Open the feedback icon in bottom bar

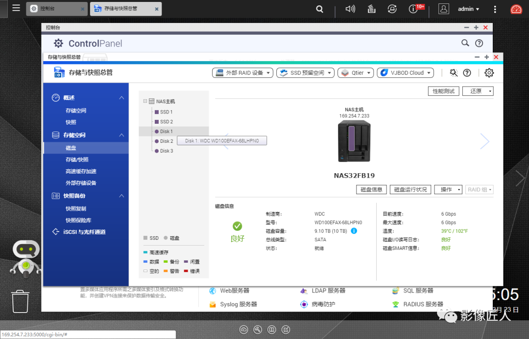(x=286, y=330)
